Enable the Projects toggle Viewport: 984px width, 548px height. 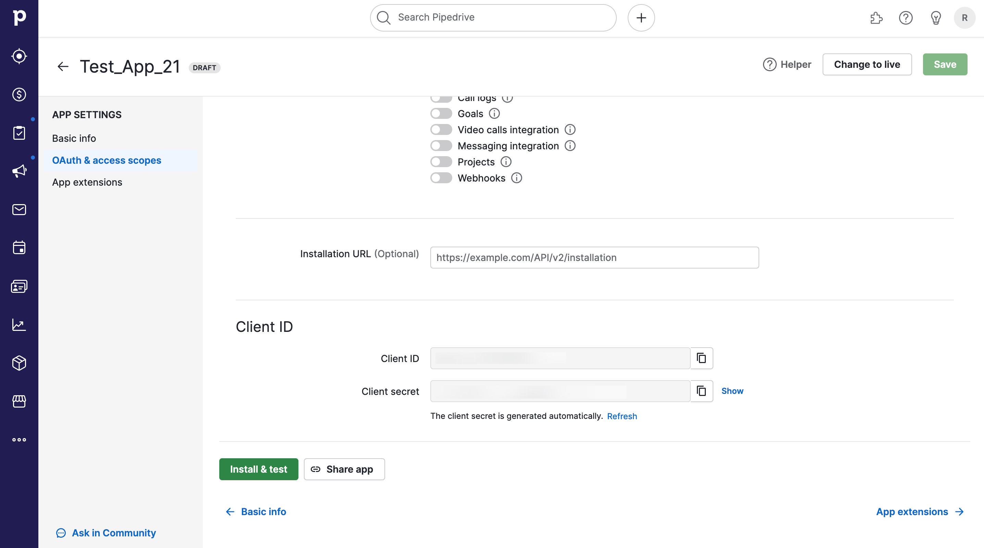point(441,162)
